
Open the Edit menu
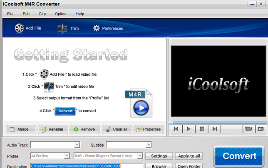click(26, 14)
